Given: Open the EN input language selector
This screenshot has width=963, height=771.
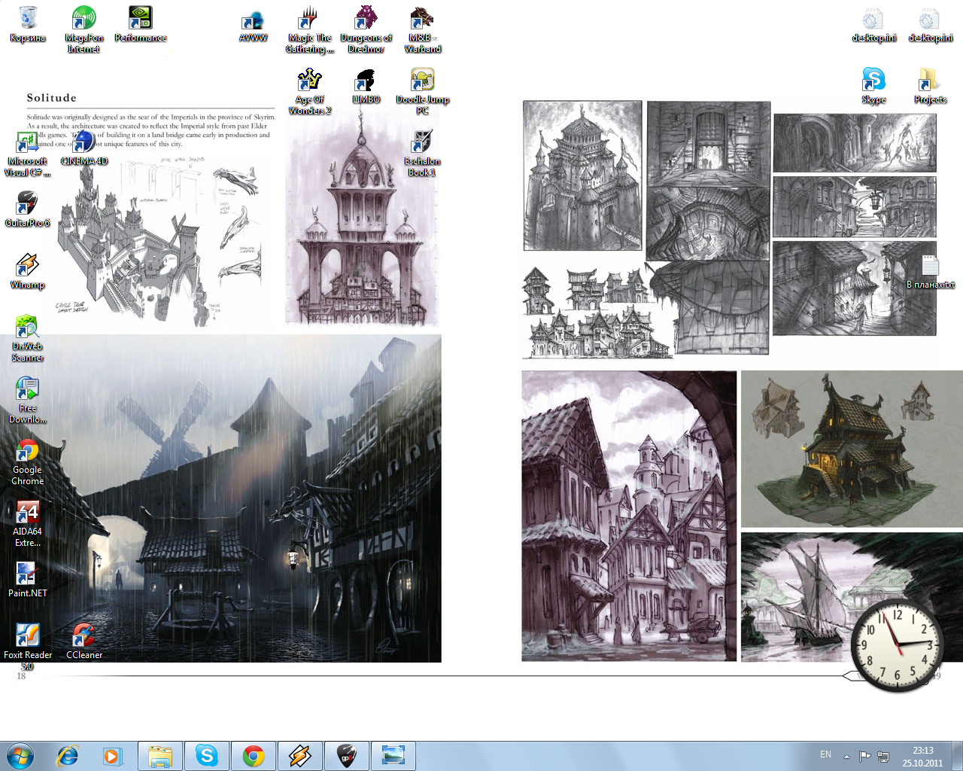Looking at the screenshot, I should click(x=825, y=754).
